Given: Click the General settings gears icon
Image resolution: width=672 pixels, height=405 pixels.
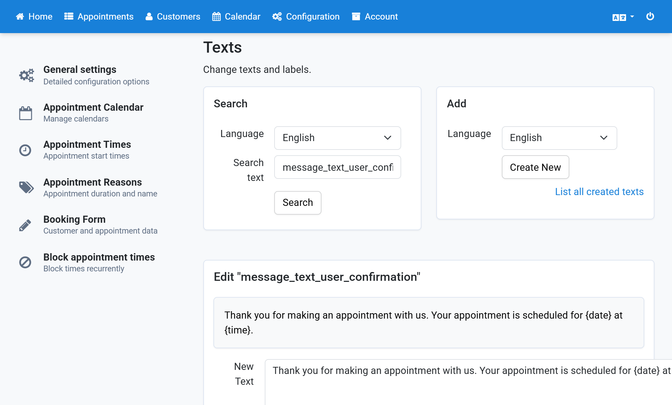Looking at the screenshot, I should tap(26, 75).
